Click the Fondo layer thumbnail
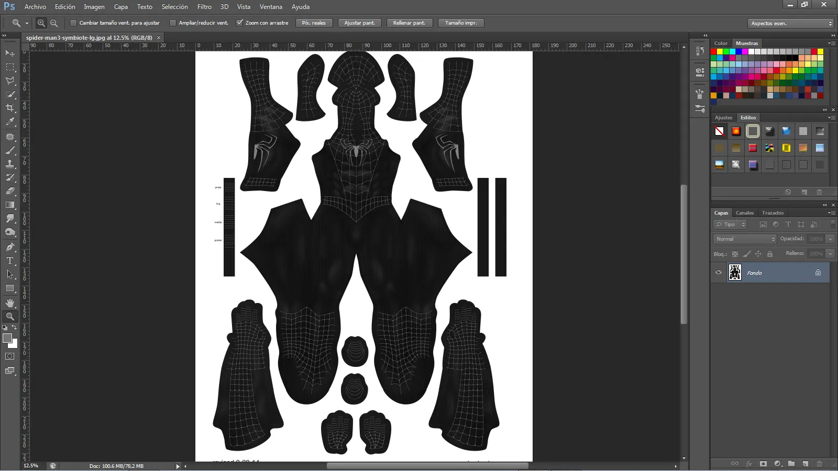 [735, 273]
